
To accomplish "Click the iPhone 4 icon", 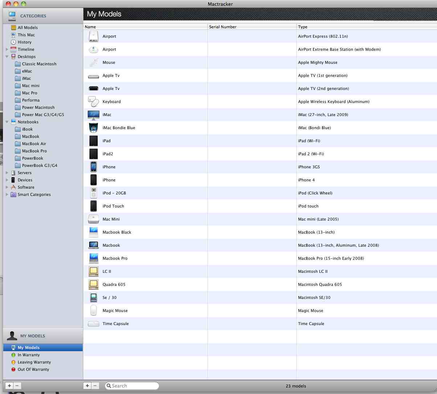I will [x=94, y=180].
